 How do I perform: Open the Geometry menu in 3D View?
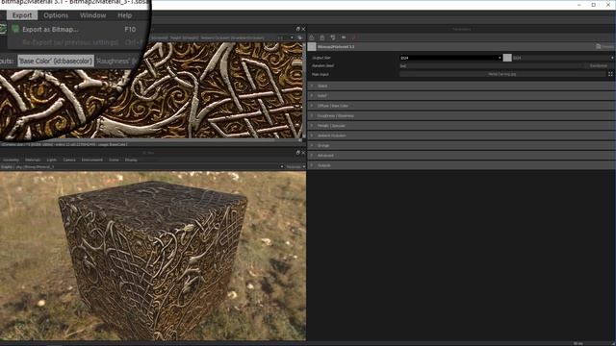[11, 161]
